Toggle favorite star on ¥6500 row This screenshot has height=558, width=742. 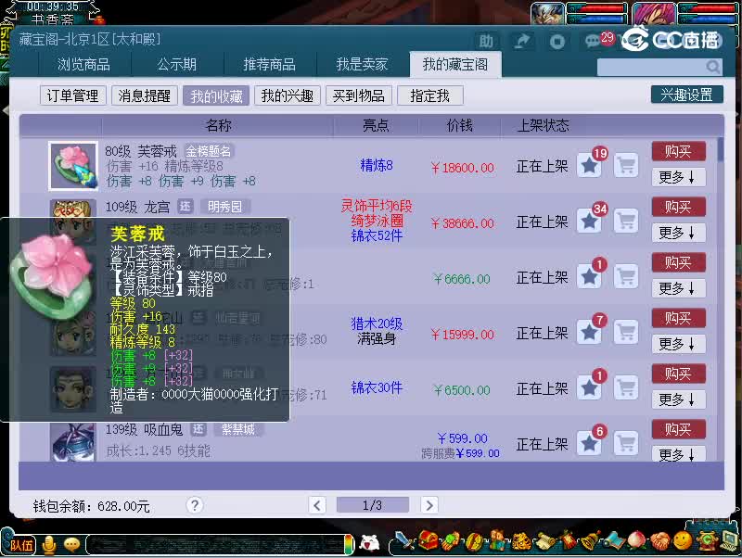589,387
